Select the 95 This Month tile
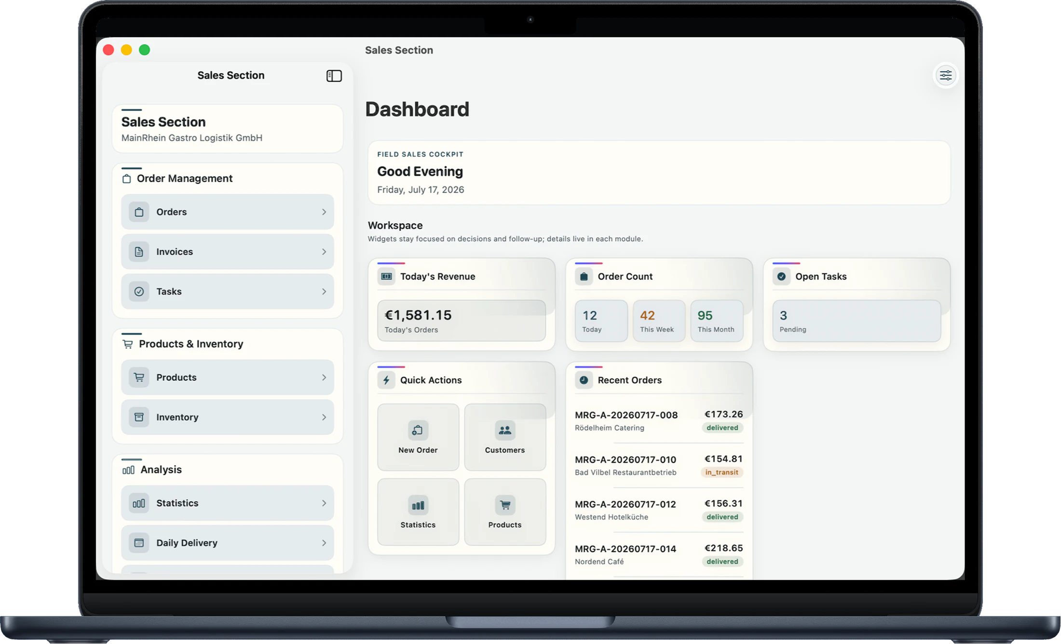Image resolution: width=1061 pixels, height=644 pixels. pos(717,321)
